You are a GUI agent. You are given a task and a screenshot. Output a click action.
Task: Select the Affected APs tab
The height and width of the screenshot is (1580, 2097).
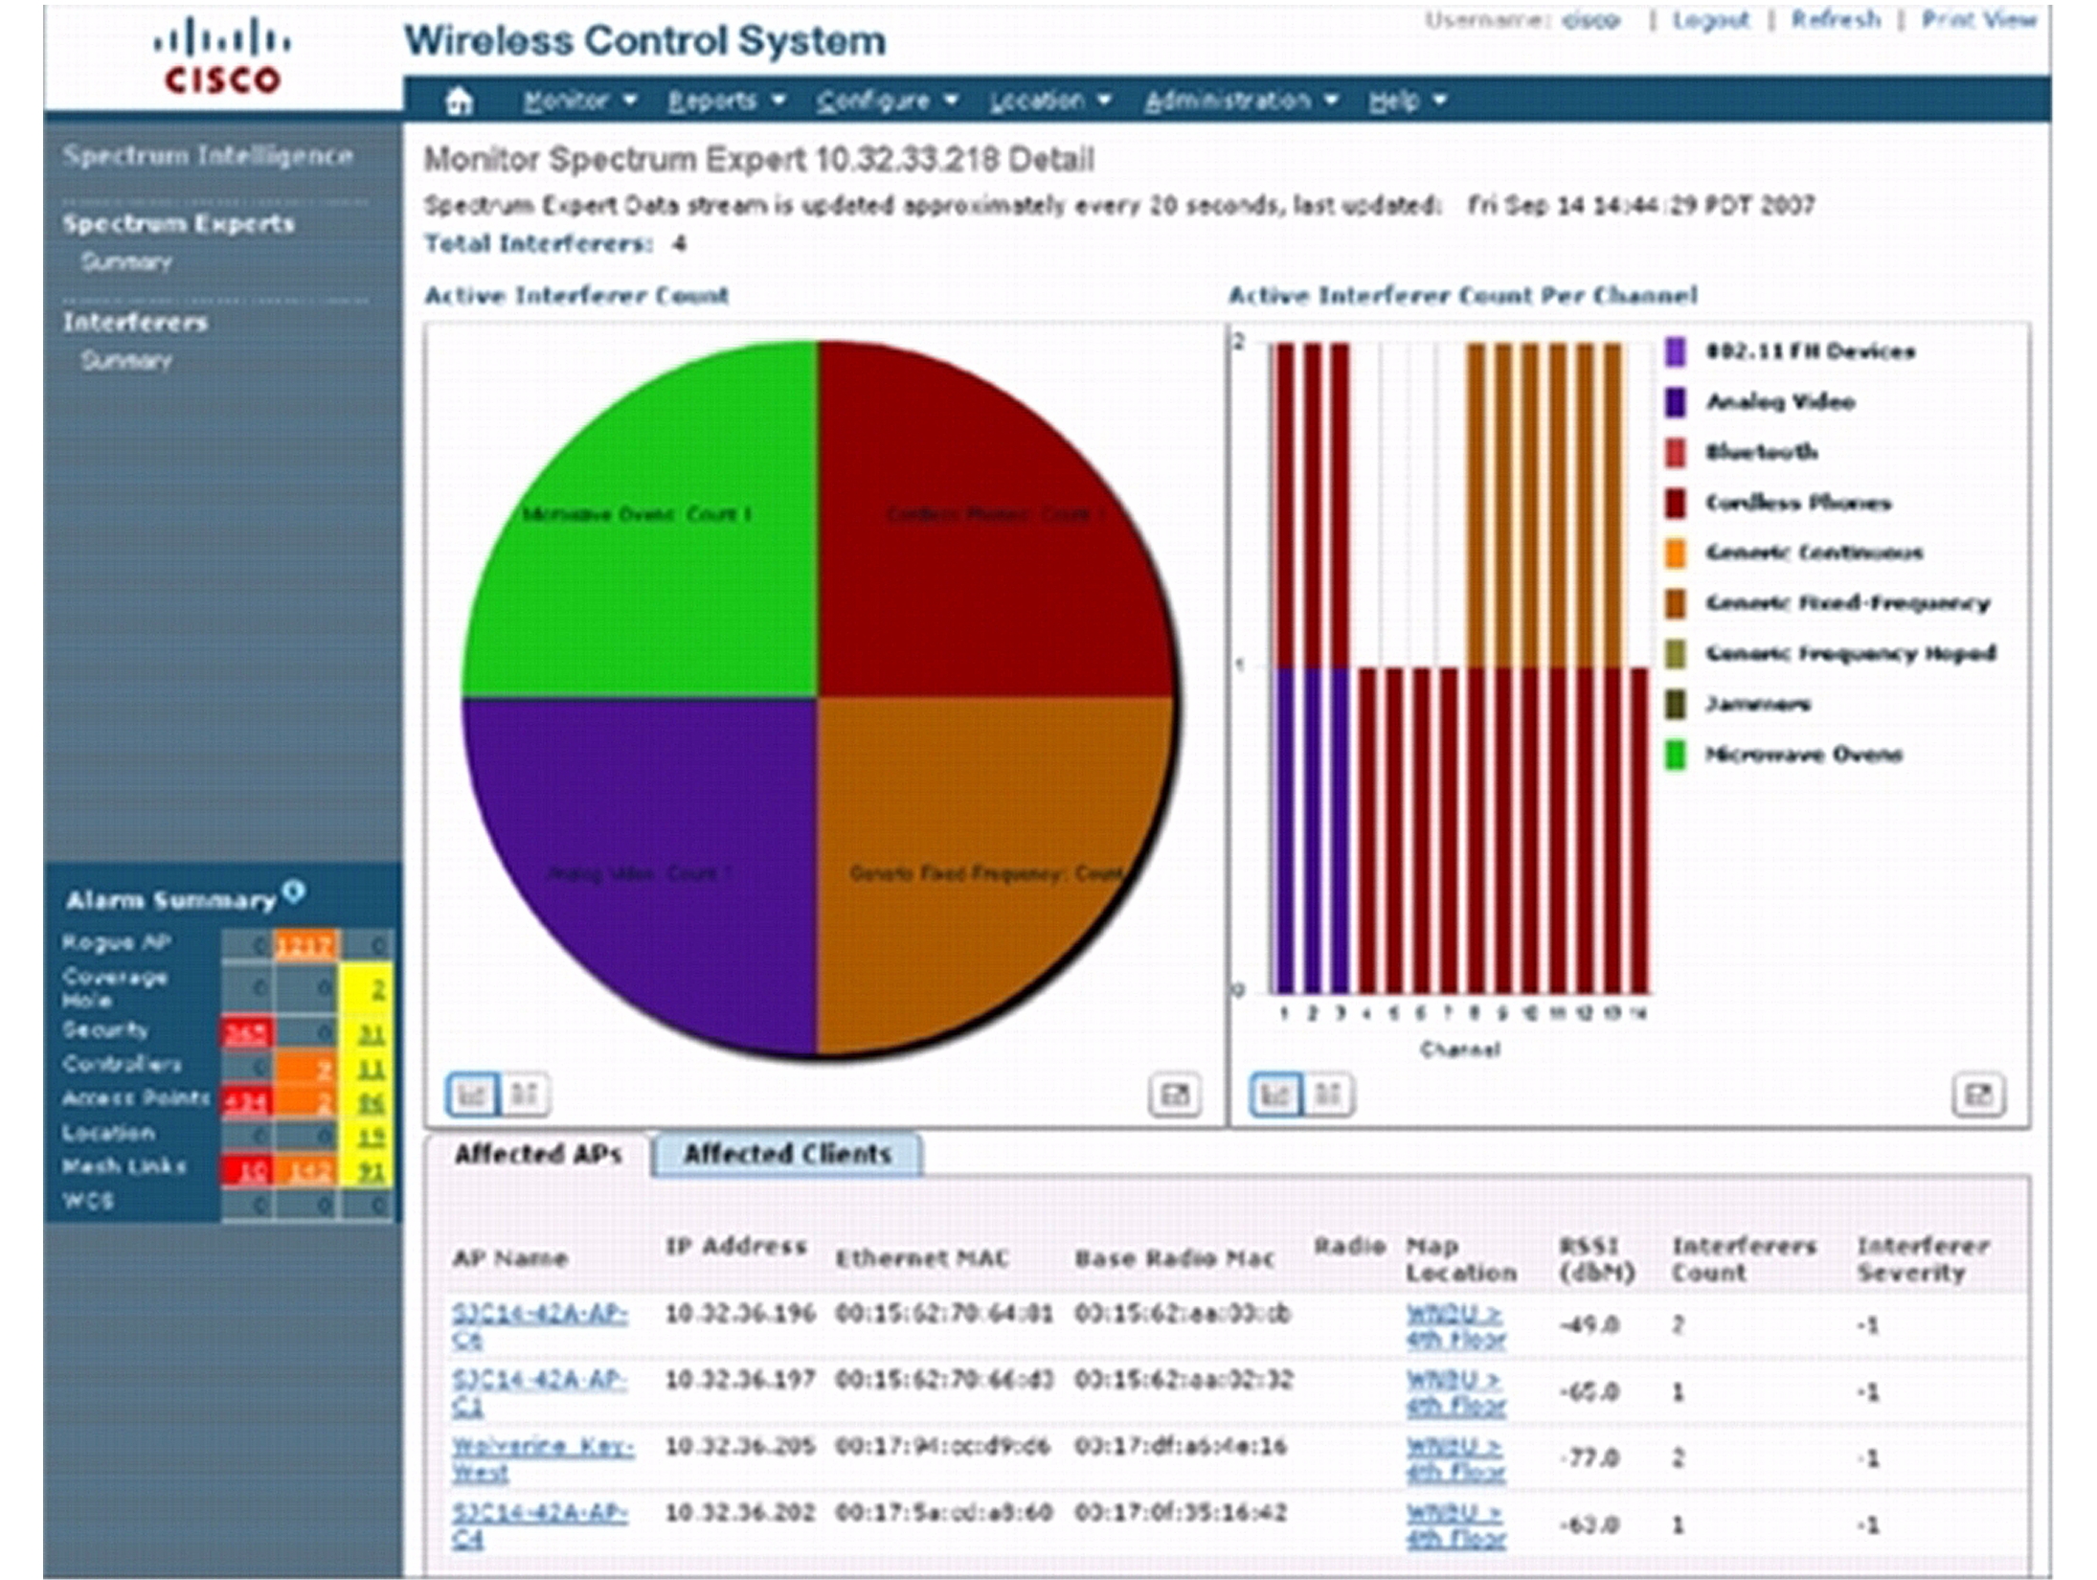[x=538, y=1154]
